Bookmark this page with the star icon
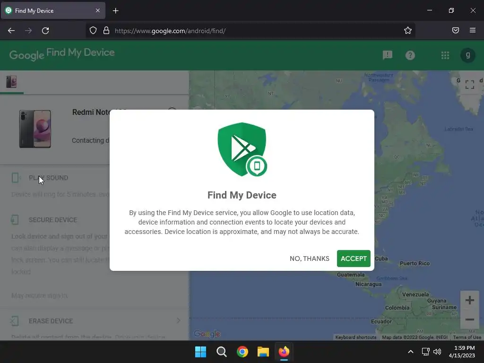Image resolution: width=484 pixels, height=363 pixels. coord(408,30)
